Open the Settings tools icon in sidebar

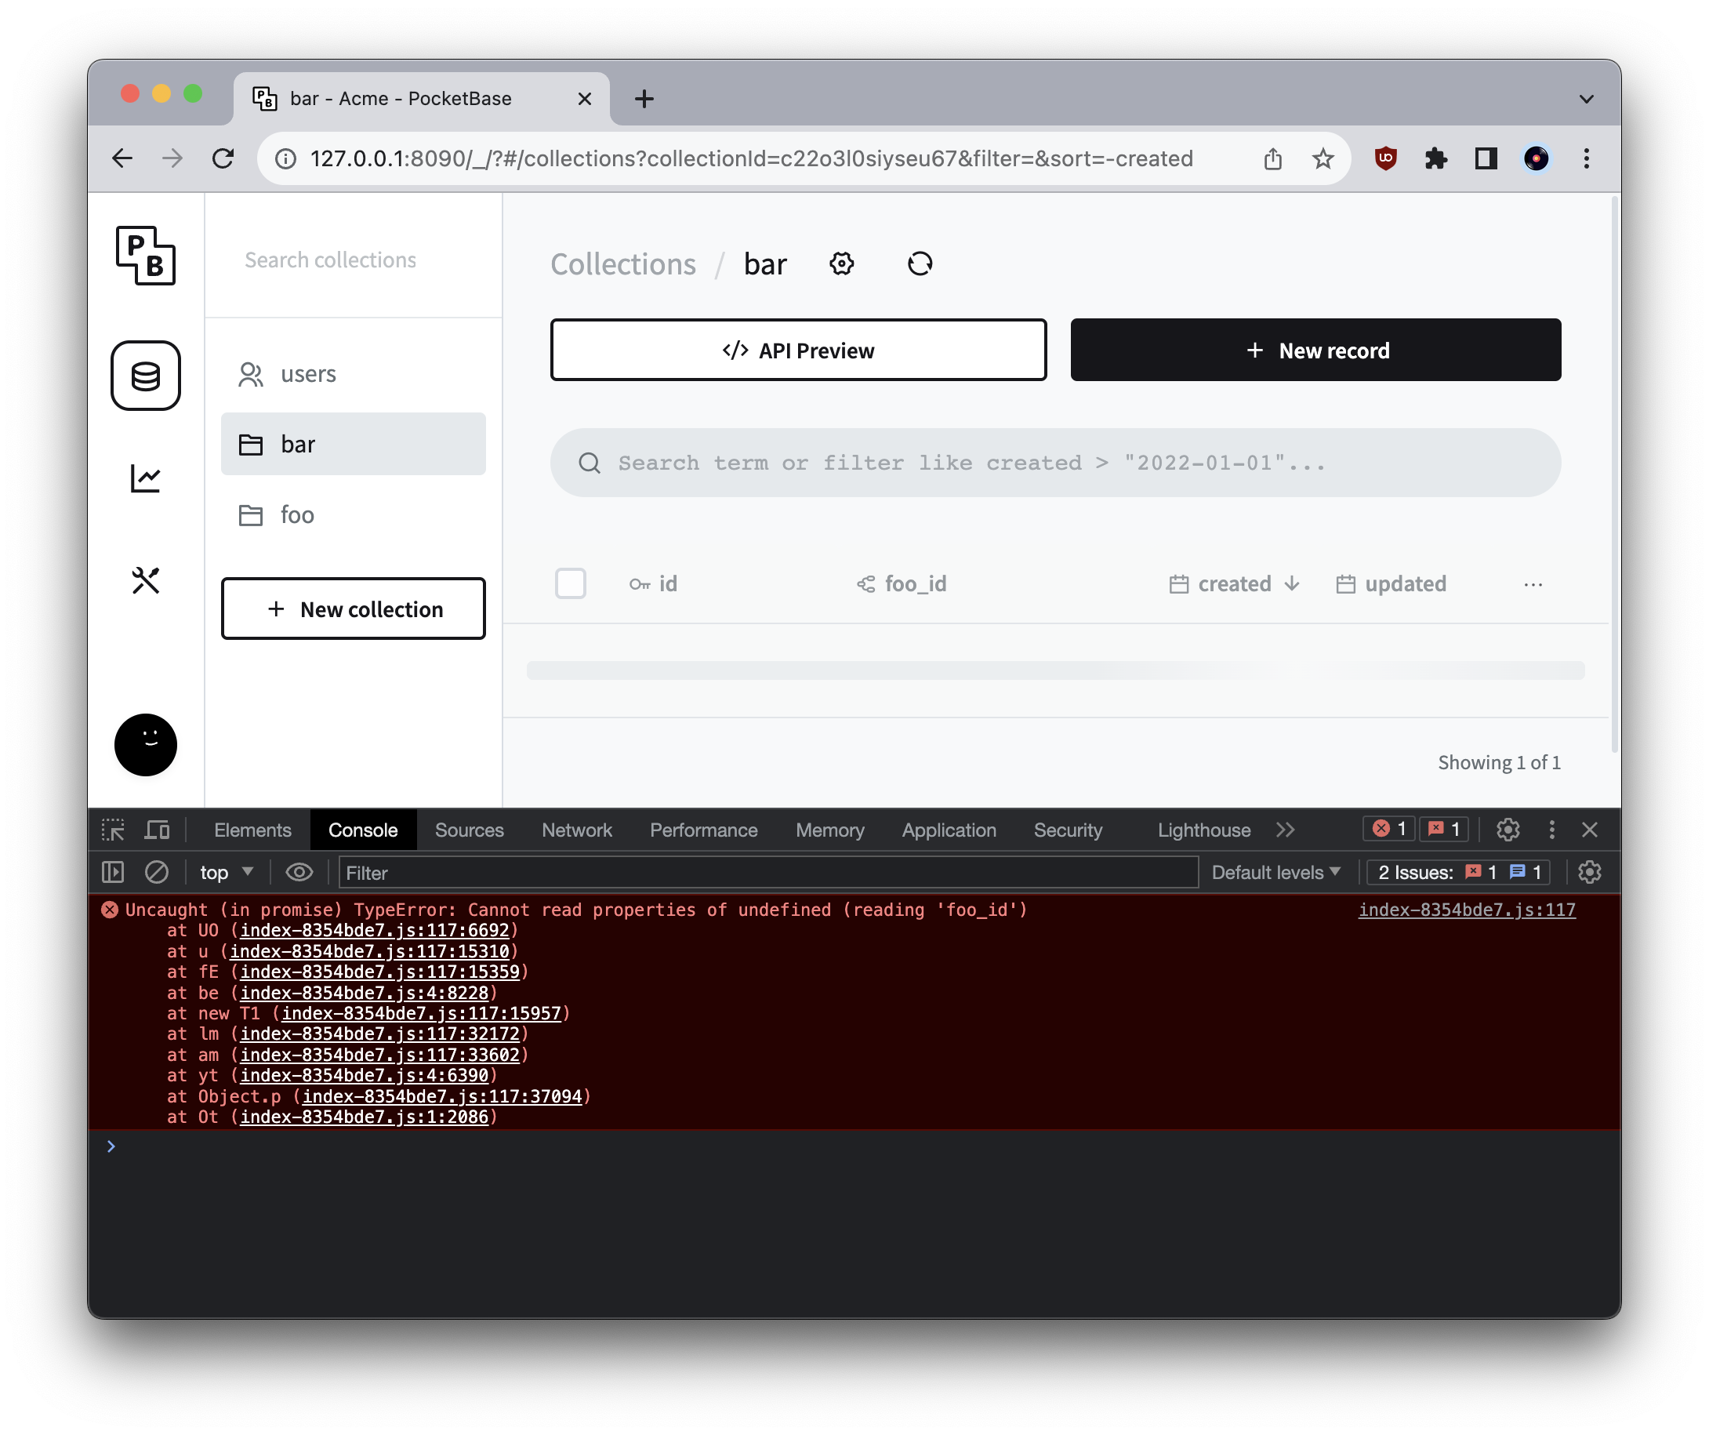click(x=147, y=580)
